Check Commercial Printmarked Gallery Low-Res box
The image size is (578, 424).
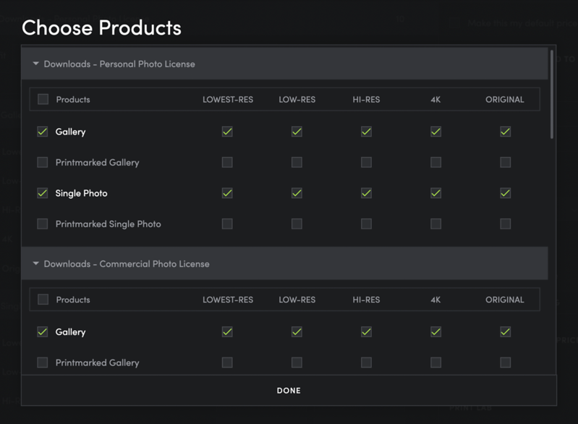point(297,362)
